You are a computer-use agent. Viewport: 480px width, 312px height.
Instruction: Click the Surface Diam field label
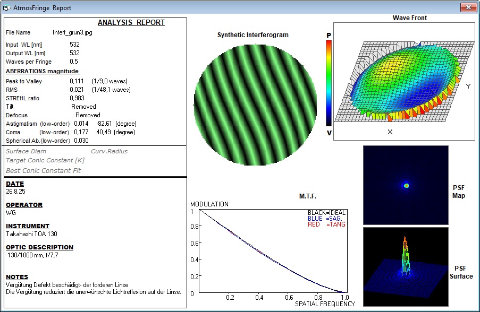click(26, 151)
